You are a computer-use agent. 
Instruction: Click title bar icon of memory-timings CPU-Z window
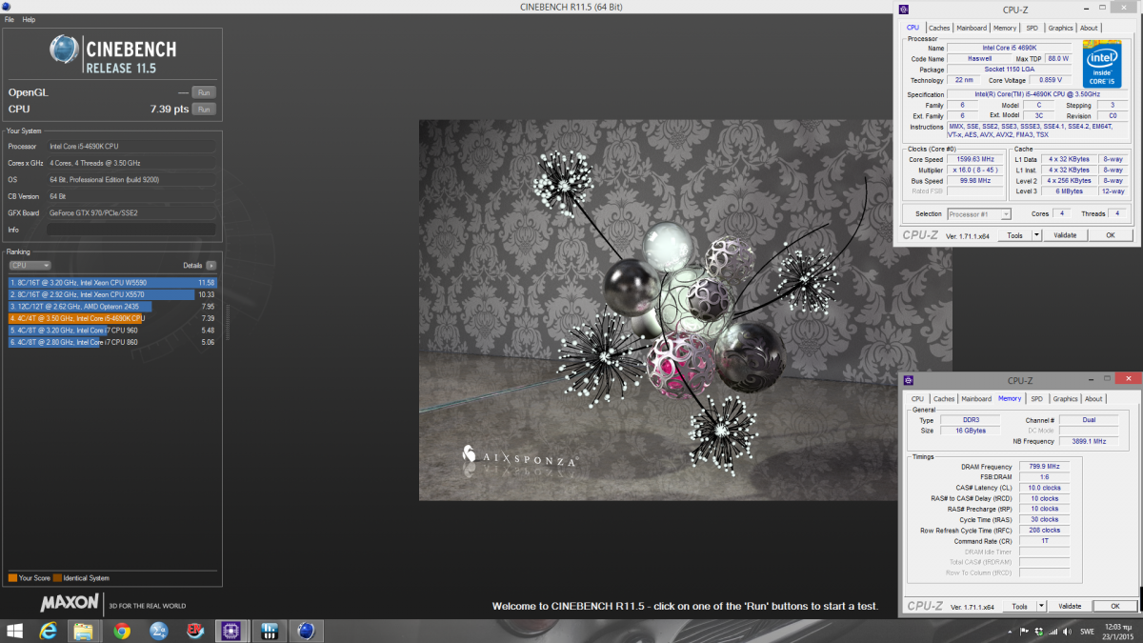pos(910,379)
